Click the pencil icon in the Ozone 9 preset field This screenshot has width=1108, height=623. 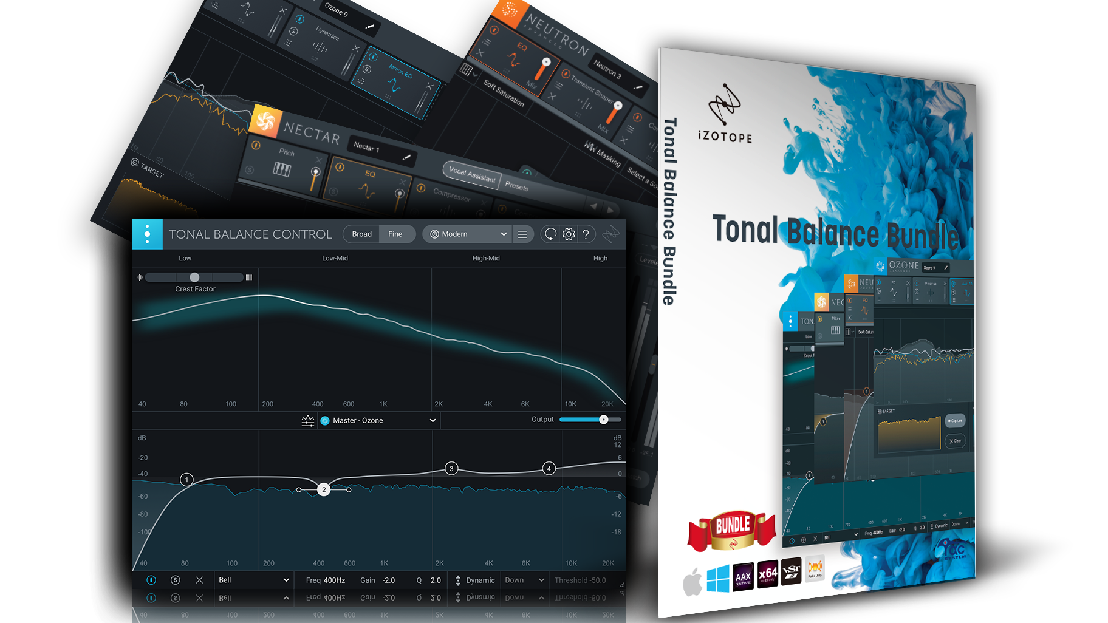(x=369, y=27)
